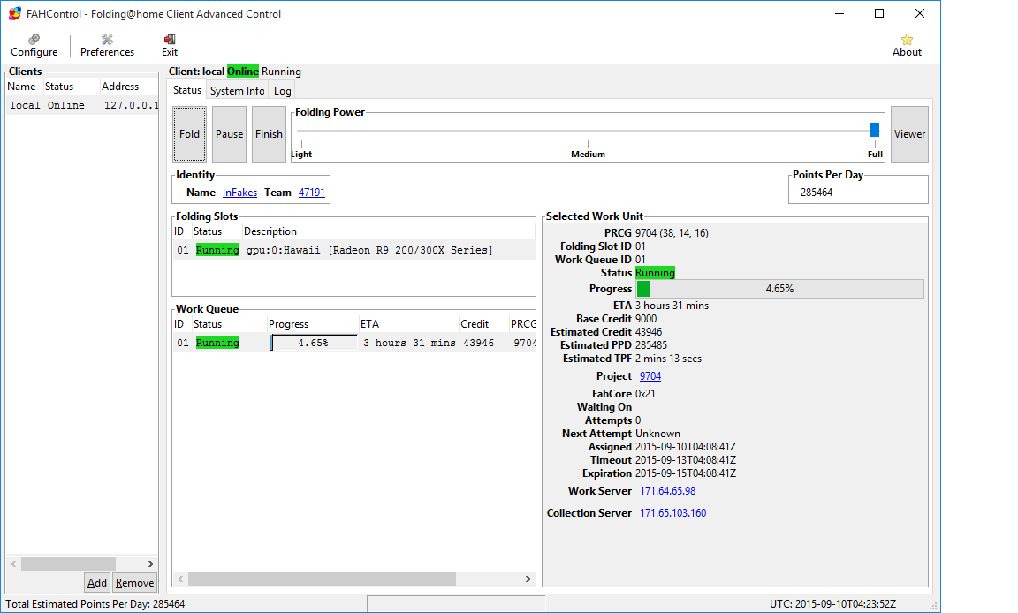Click the ETA 3 hours 31 mins value
The image size is (1018, 613).
672,306
